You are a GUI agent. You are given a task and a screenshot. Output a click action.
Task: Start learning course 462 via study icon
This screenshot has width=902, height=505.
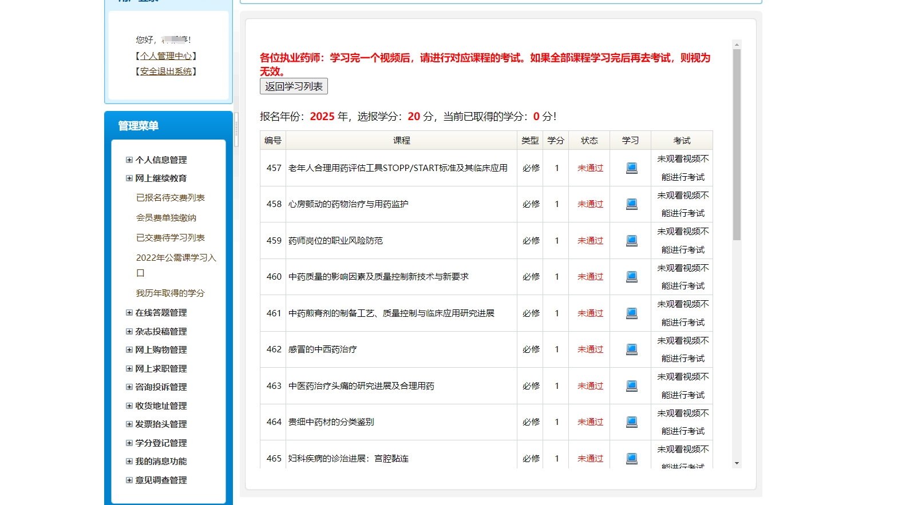click(631, 349)
